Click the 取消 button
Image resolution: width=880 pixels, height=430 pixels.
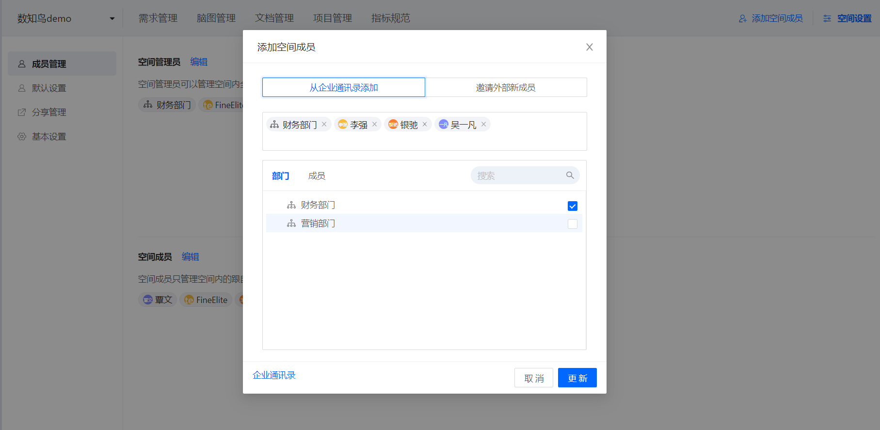(534, 378)
